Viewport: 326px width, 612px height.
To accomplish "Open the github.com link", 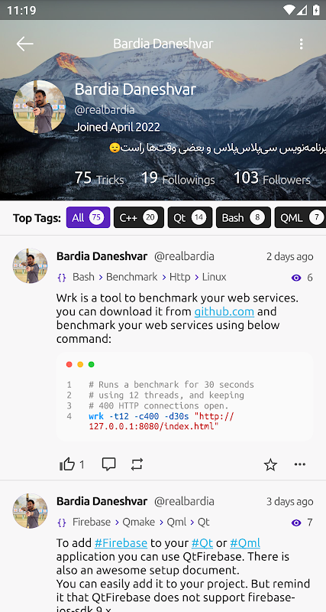I will 224,311.
